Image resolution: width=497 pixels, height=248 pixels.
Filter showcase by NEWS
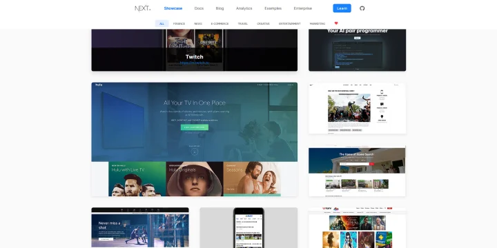click(198, 23)
